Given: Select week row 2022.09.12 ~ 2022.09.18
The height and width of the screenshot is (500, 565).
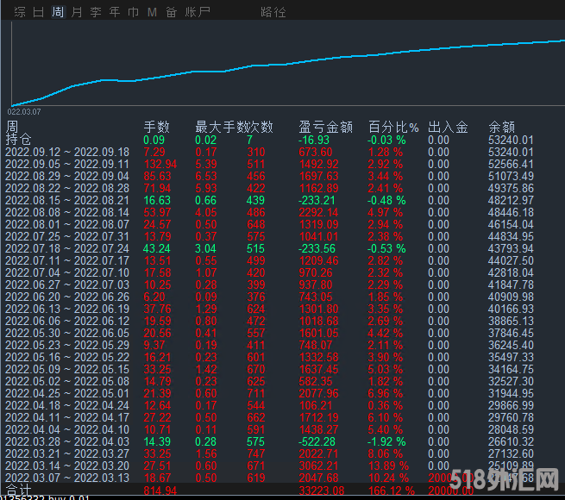Looking at the screenshot, I should coord(67,153).
